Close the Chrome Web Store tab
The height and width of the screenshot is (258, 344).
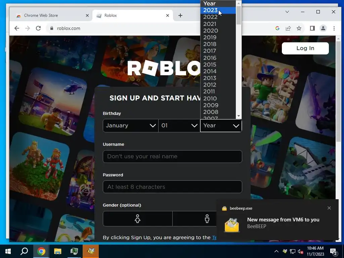tap(87, 15)
